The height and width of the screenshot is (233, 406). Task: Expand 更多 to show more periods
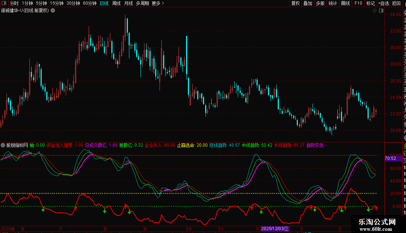158,3
